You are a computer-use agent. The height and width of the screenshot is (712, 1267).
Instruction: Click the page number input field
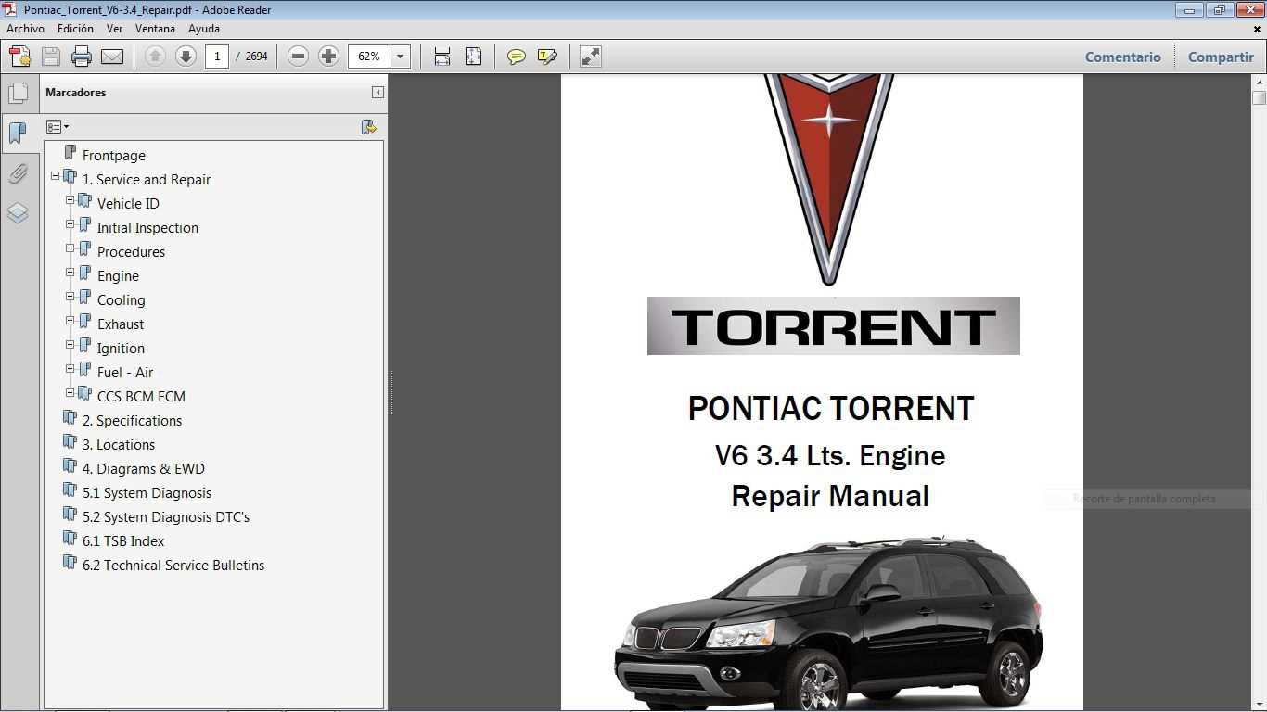[x=217, y=57]
